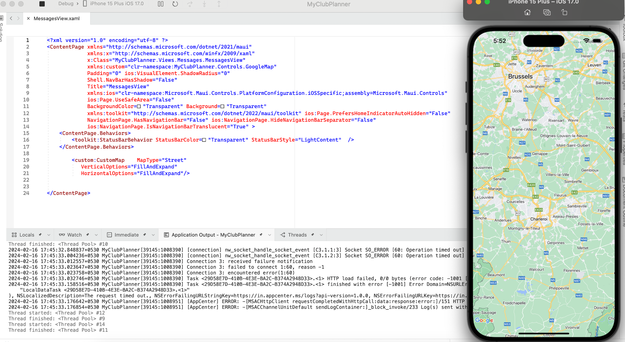This screenshot has height=342, width=625.
Task: Click the editor back navigation arrow
Action: (11, 18)
